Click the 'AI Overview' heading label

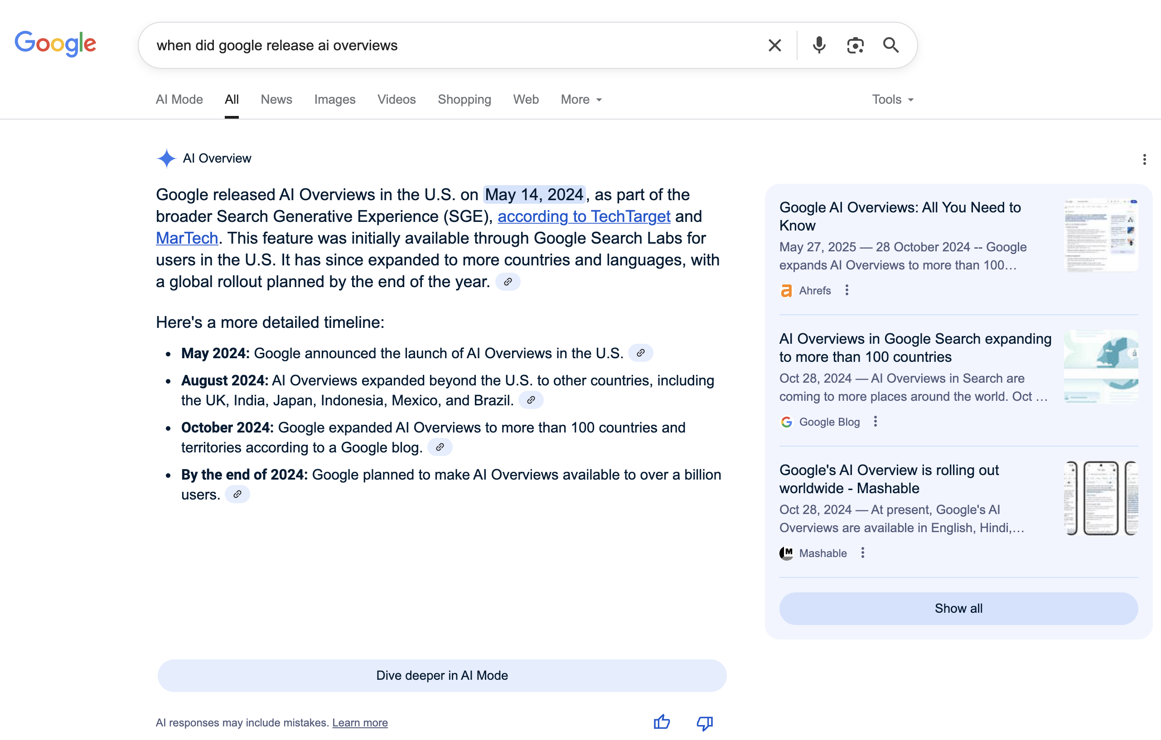217,159
